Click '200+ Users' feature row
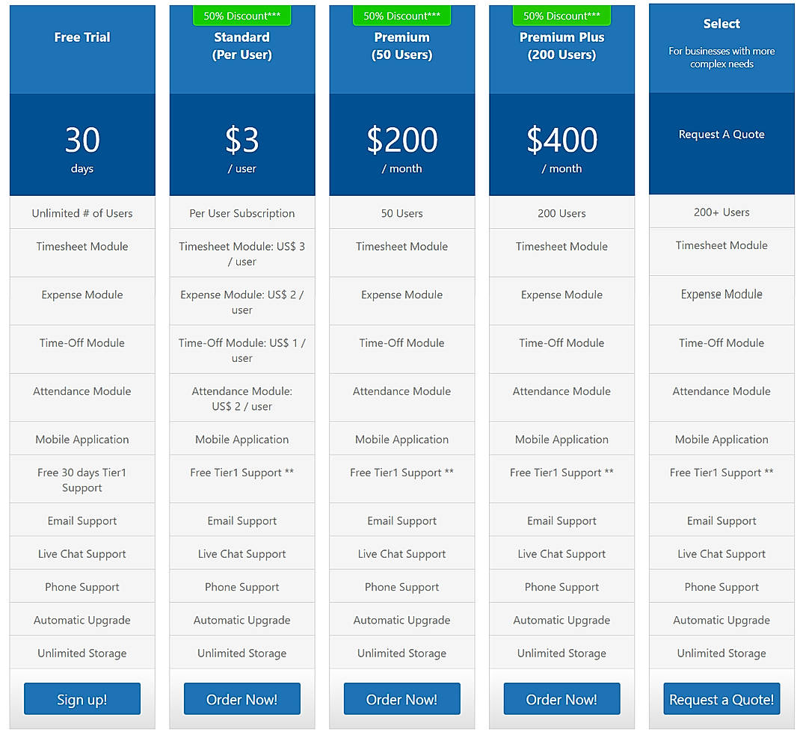800x735 pixels. [721, 212]
